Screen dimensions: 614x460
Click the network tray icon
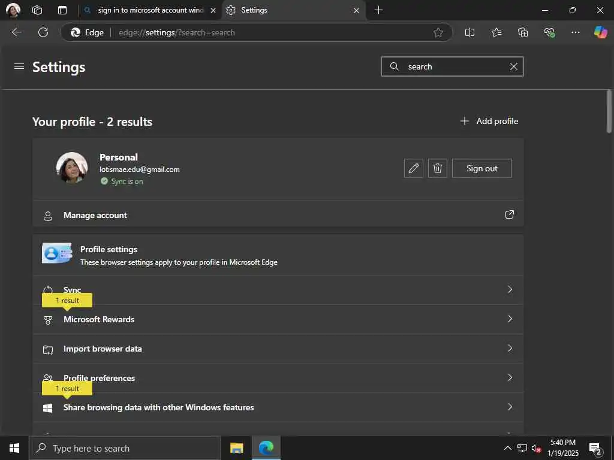(x=522, y=448)
